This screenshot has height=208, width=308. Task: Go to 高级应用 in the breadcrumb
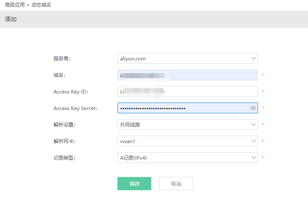14,5
